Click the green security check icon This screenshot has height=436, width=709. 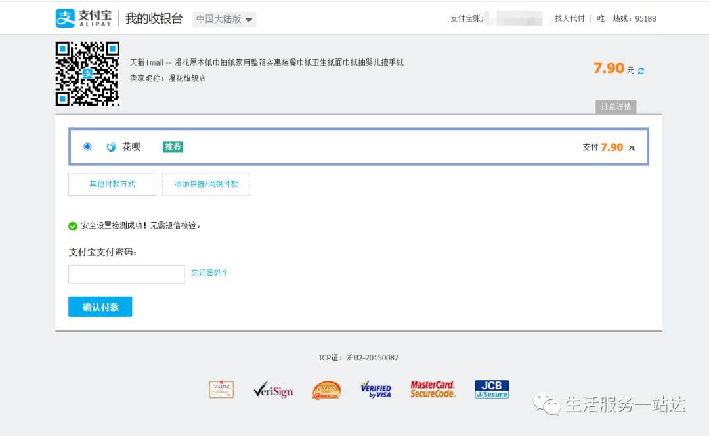(x=73, y=226)
